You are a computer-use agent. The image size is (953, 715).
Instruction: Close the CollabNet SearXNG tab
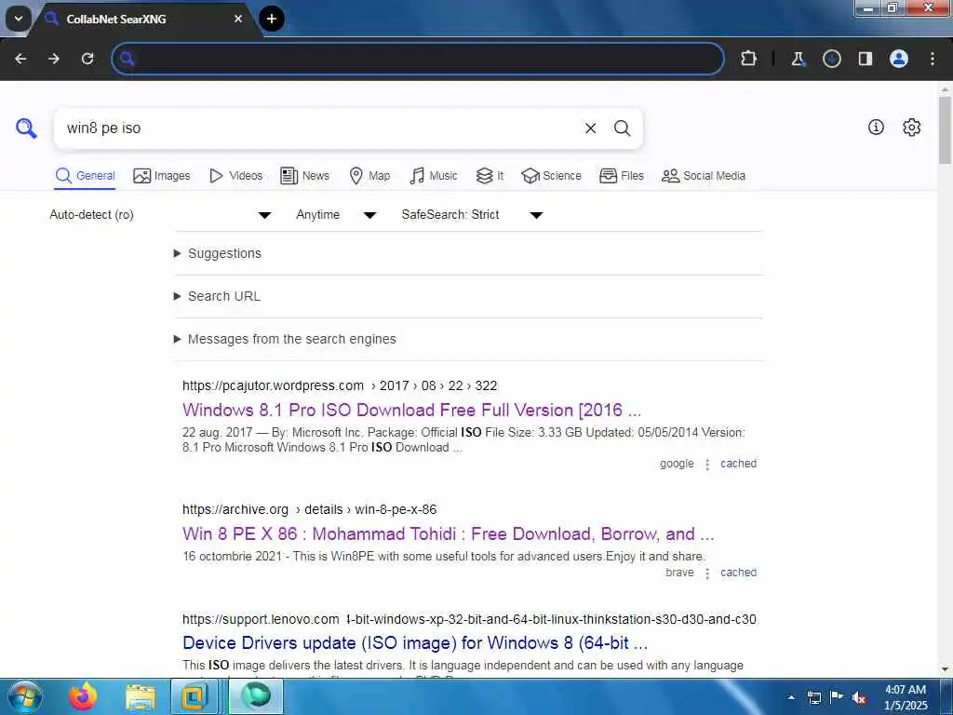(238, 19)
